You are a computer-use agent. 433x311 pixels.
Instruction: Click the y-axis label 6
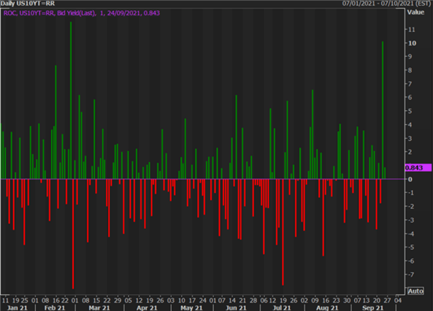[x=410, y=97]
